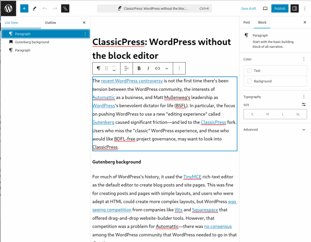Open the text alignment control
The height and width of the screenshot is (242, 311).
click(126, 68)
